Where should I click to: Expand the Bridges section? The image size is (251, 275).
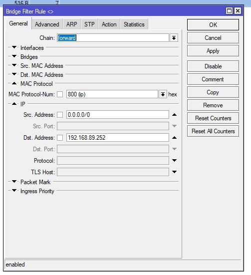click(14, 56)
